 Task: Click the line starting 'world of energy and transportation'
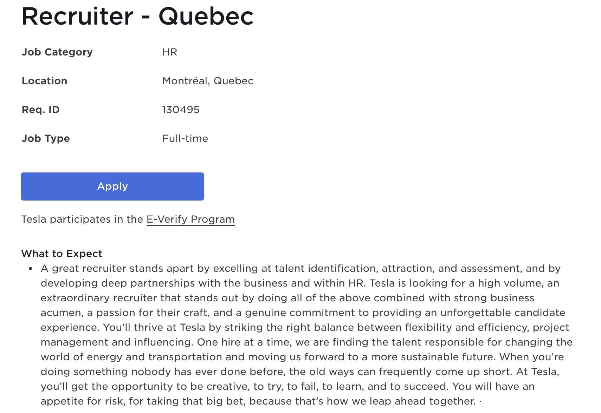pos(303,357)
